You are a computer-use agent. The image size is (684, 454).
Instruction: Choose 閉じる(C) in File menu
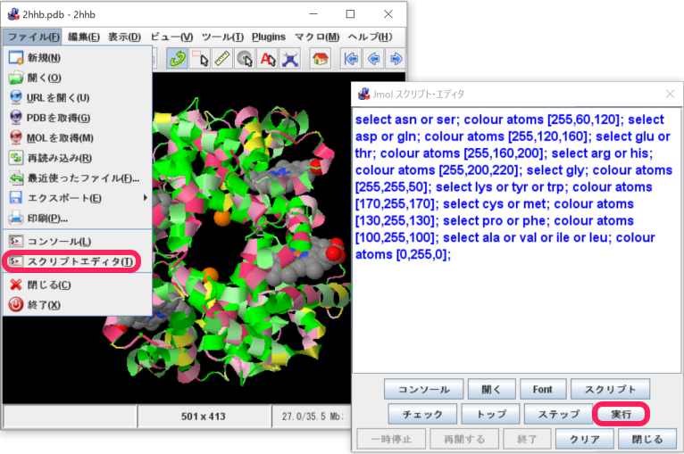pyautogui.click(x=77, y=285)
